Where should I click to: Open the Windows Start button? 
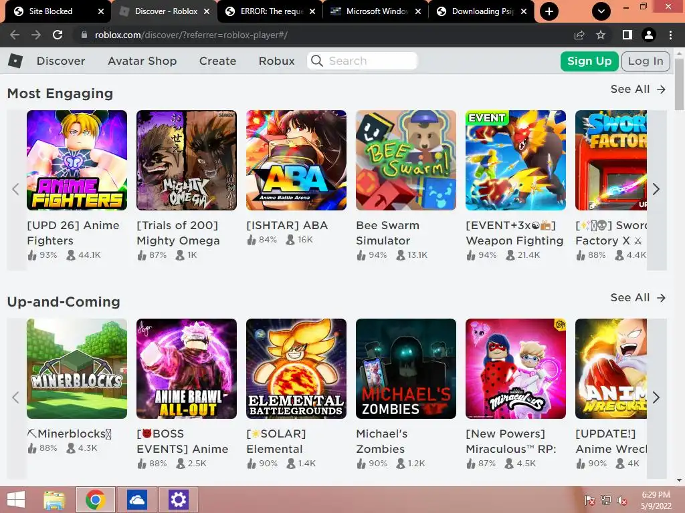coord(16,500)
